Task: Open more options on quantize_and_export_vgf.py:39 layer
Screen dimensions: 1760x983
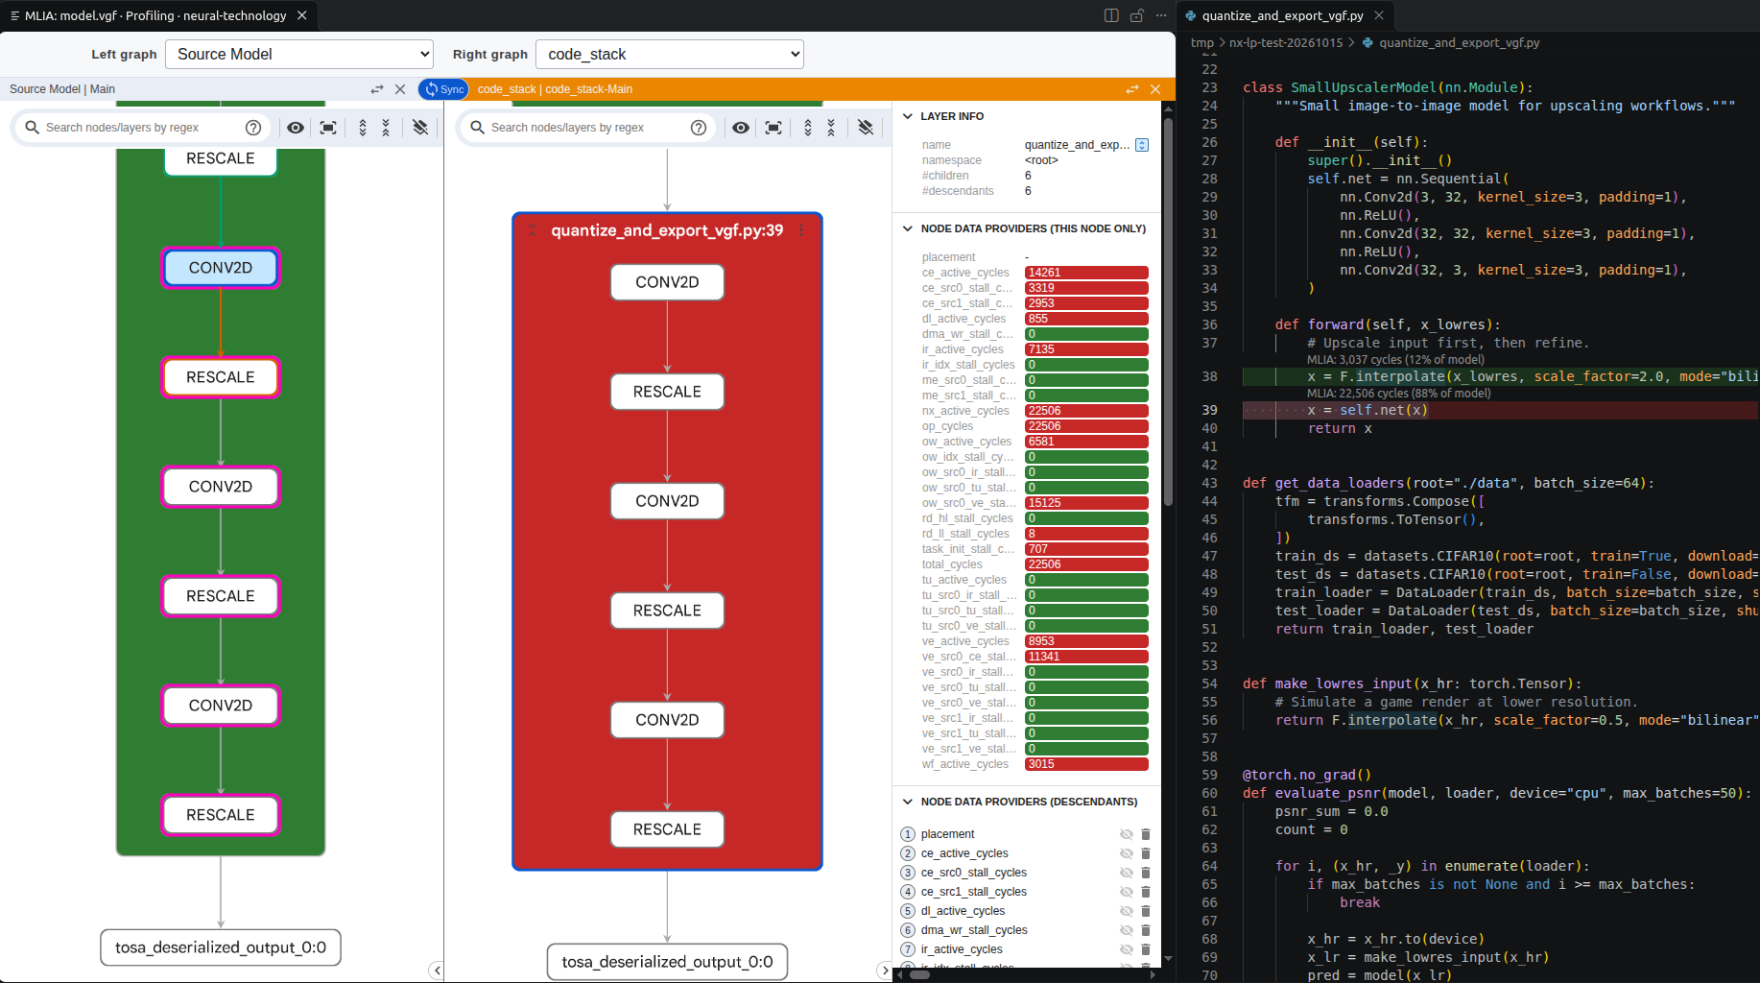Action: pos(801,230)
